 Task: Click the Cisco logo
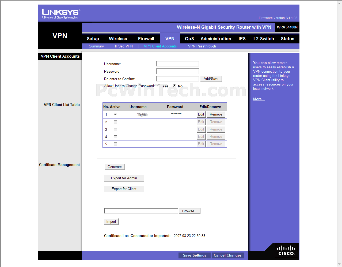(x=286, y=251)
